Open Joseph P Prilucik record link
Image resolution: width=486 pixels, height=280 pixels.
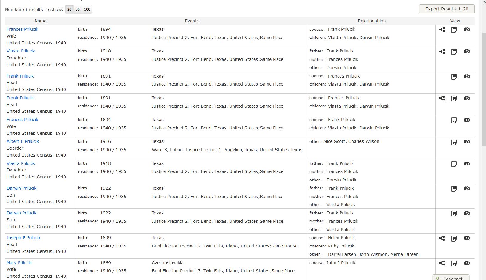tap(24, 238)
